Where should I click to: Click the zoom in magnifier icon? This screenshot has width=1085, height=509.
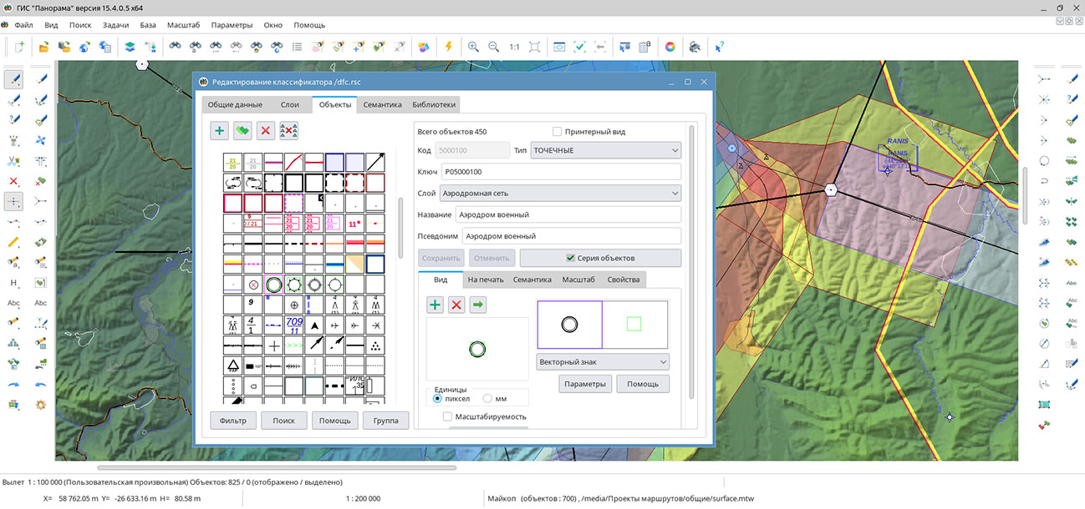coord(473,47)
